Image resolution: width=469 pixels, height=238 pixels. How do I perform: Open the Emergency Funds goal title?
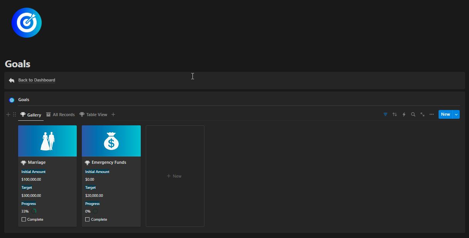(109, 162)
